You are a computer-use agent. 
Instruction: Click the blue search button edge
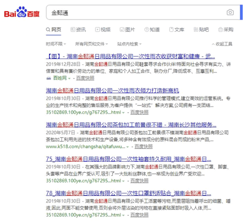[241, 13]
